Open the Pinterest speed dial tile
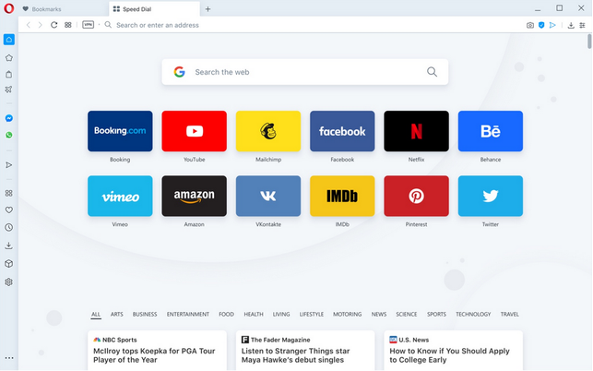The width and height of the screenshot is (593, 371). tap(416, 196)
